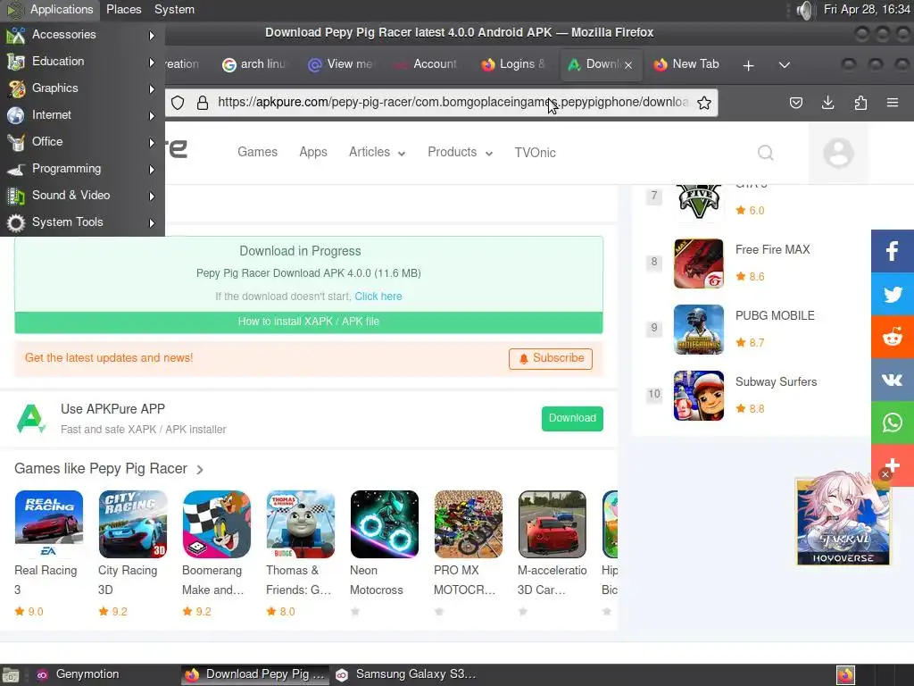
Task: Close the Download APKPure tab
Action: click(x=628, y=65)
